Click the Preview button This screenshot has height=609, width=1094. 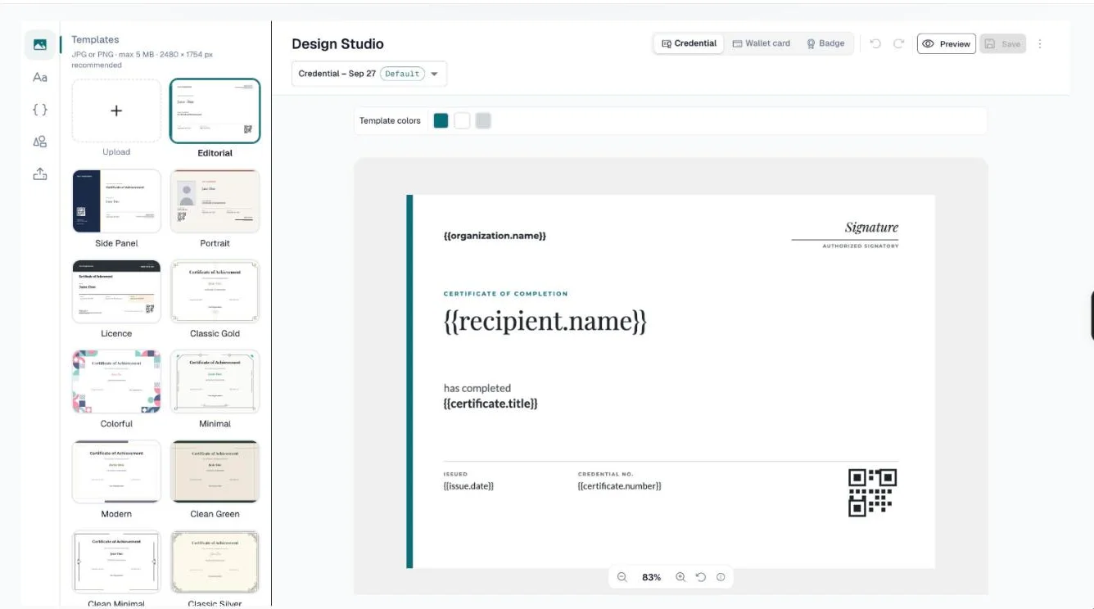pos(947,44)
